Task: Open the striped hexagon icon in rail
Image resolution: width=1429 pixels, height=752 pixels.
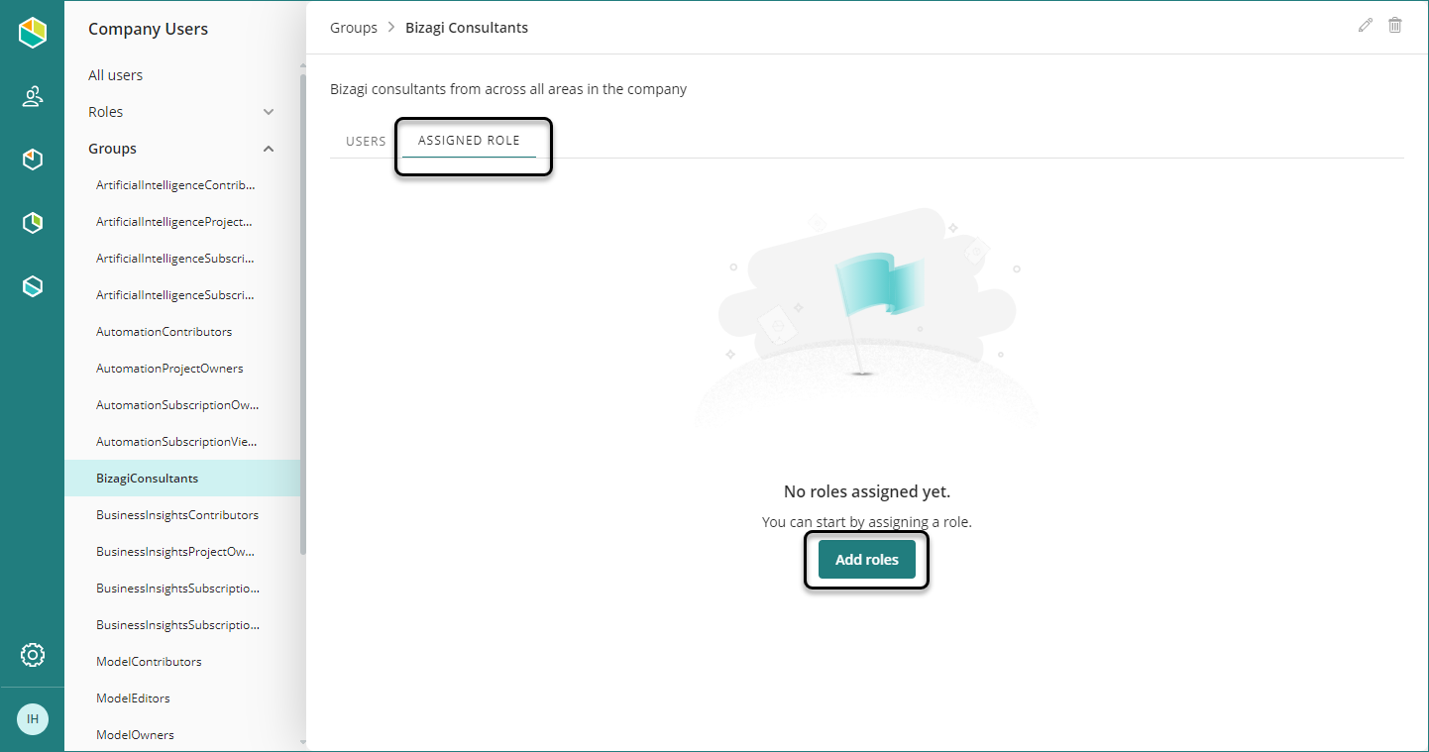Action: coord(33,286)
